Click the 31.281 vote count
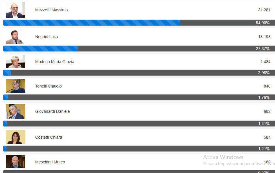Viewport: 275px width, 173px height. 264,10
